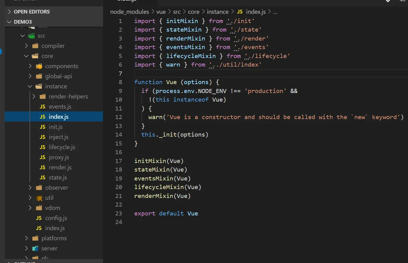Click the JS icon next to state.js
Viewport: 408px width, 263px height.
tap(43, 178)
